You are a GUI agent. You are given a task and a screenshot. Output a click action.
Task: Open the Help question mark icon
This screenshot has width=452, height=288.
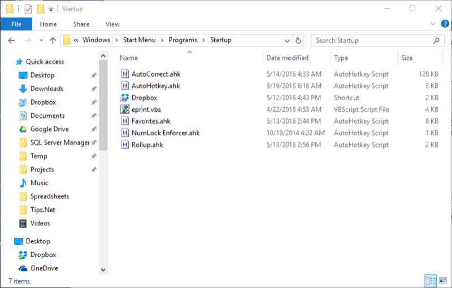[445, 24]
